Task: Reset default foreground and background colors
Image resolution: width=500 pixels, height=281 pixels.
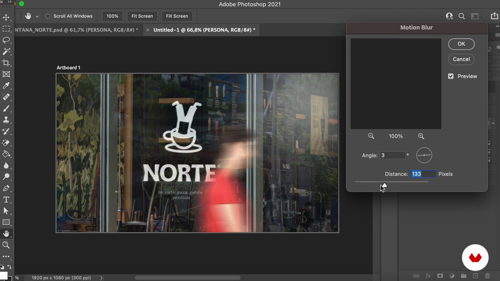Action: (x=2, y=267)
